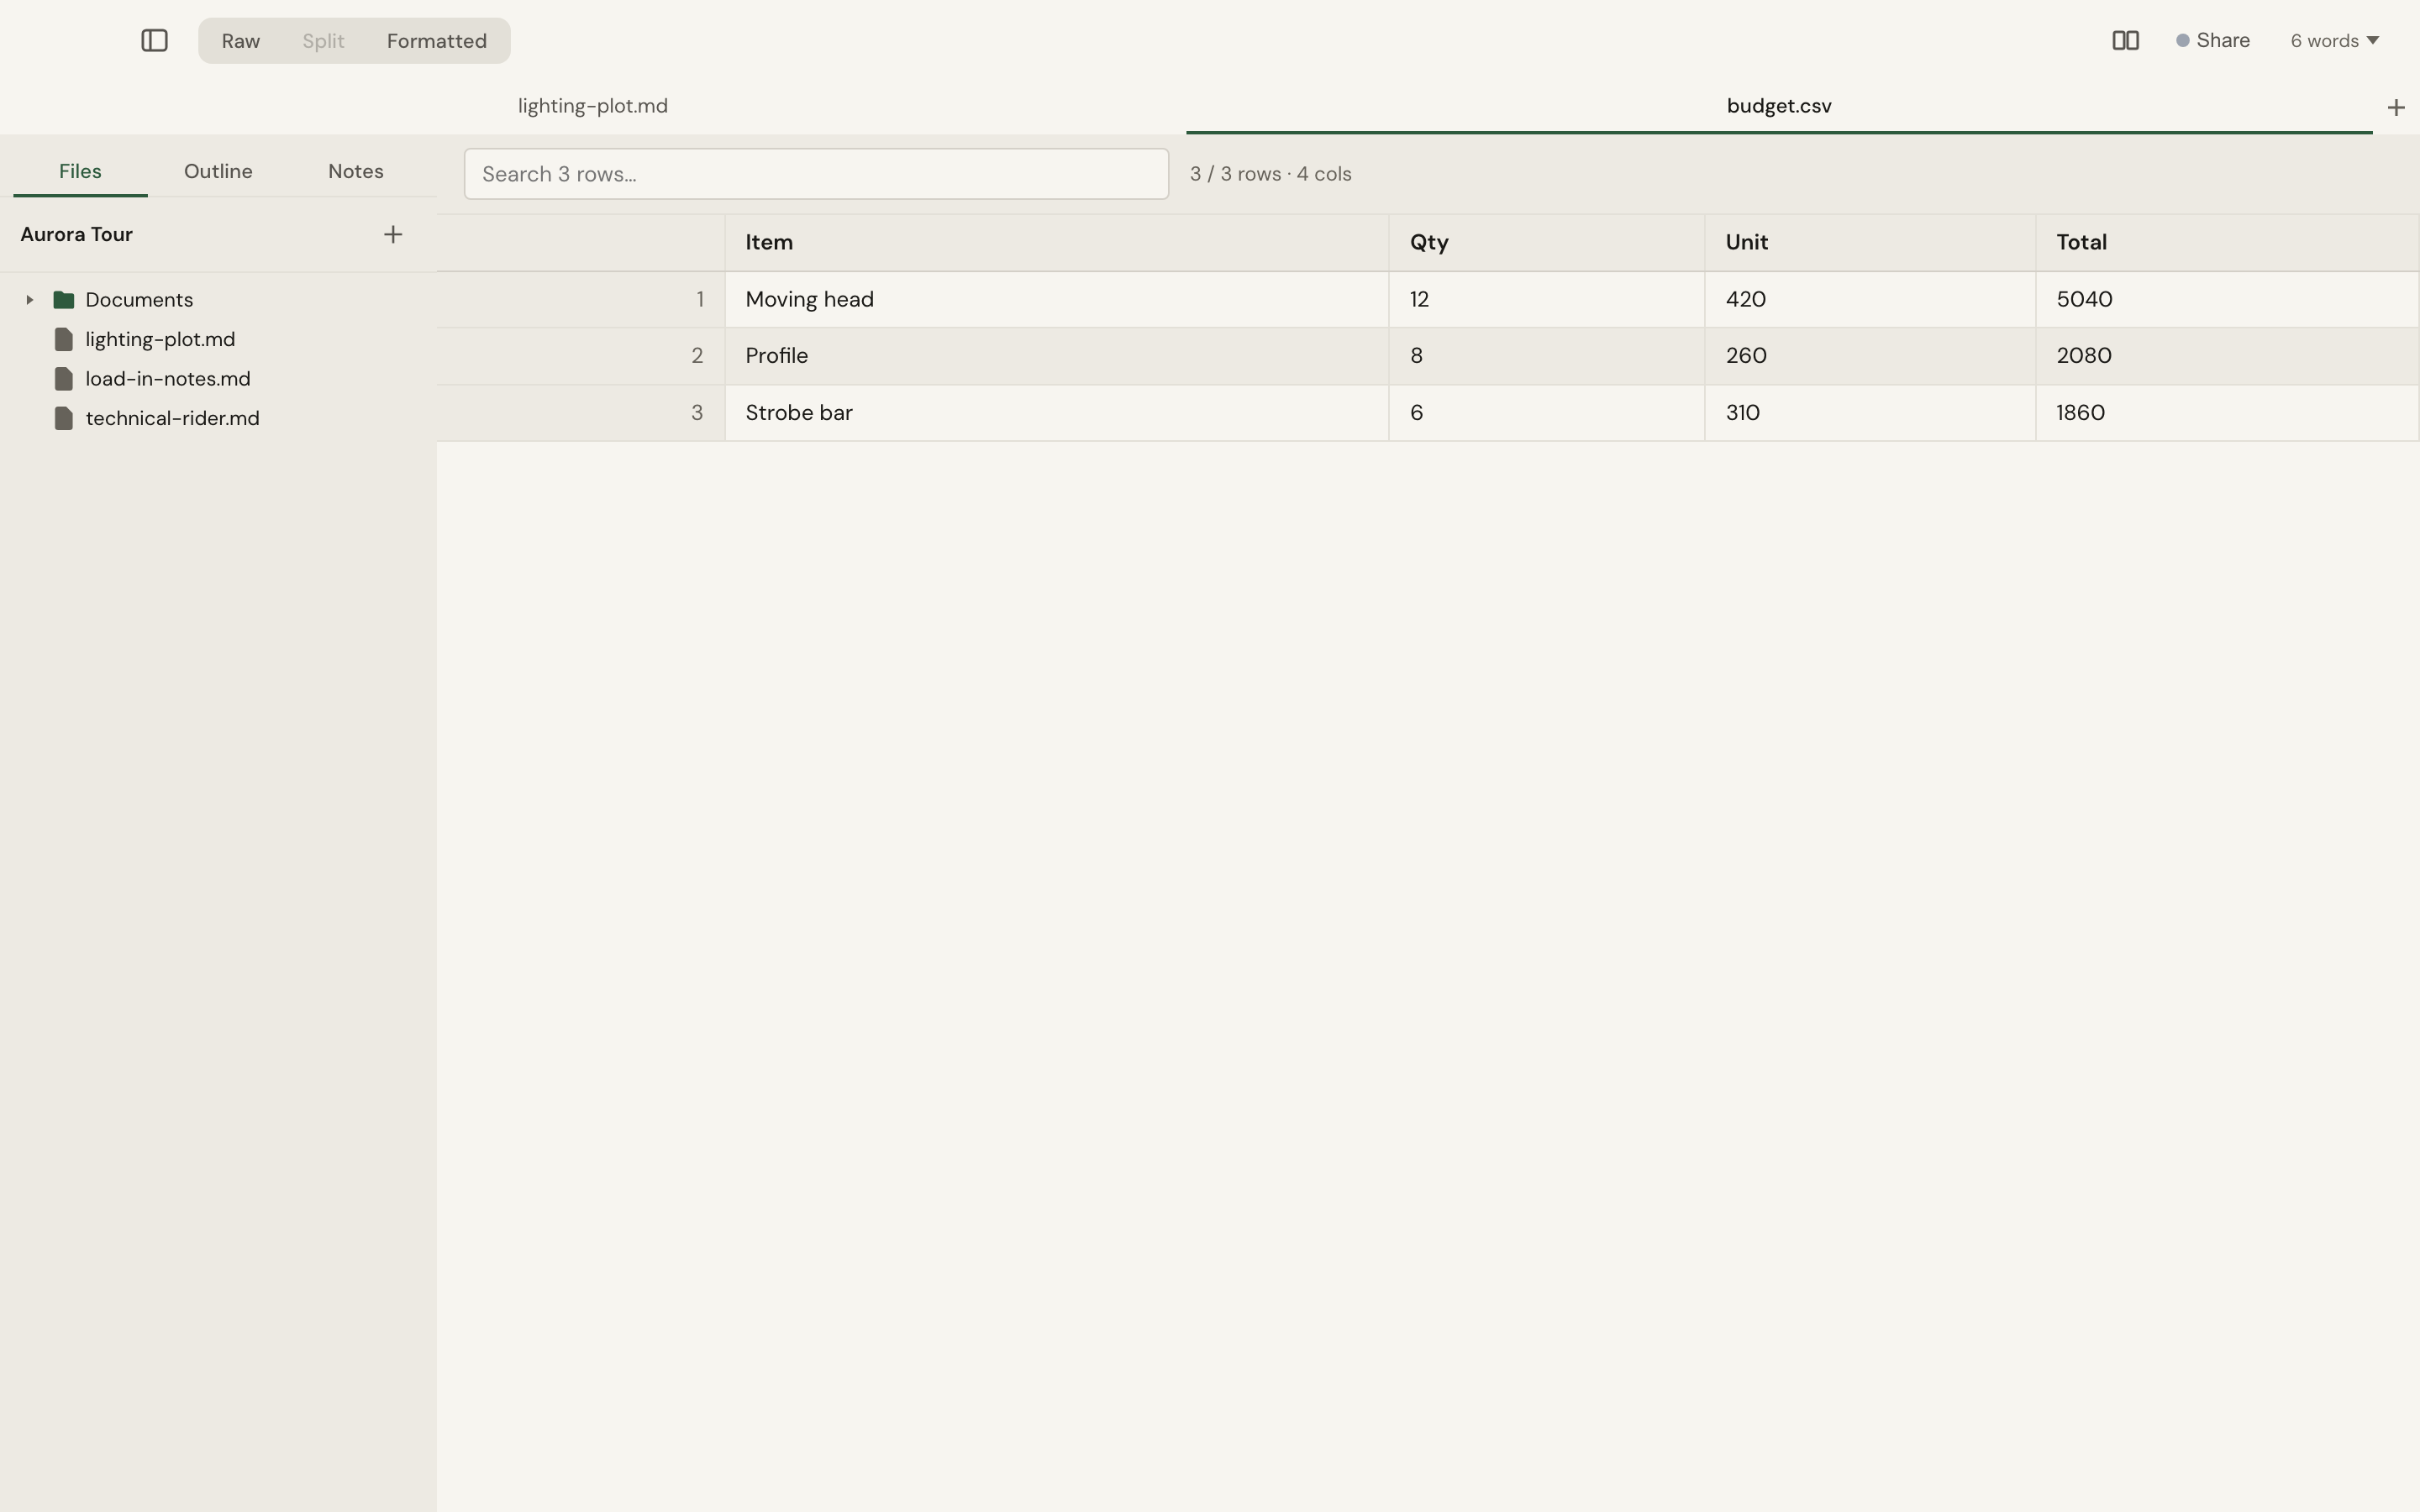
Task: Open lighting-plot.md in the file tree
Action: [160, 339]
